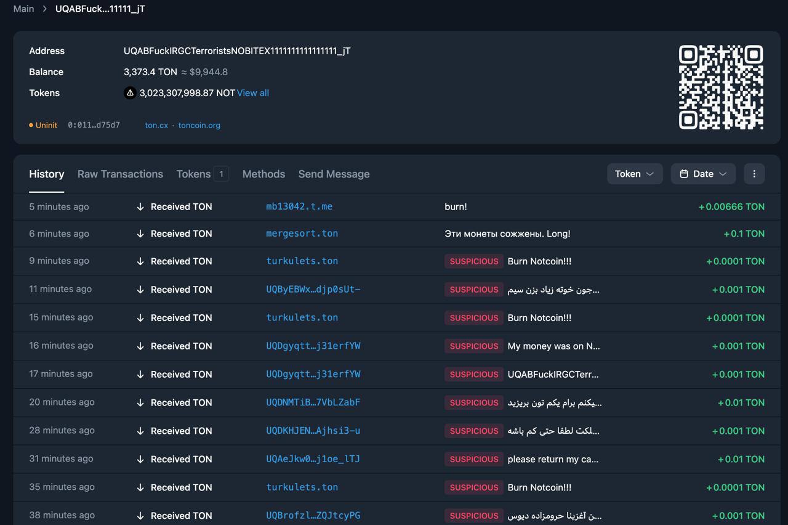Click the QR code image
This screenshot has height=525, width=788.
click(x=721, y=87)
